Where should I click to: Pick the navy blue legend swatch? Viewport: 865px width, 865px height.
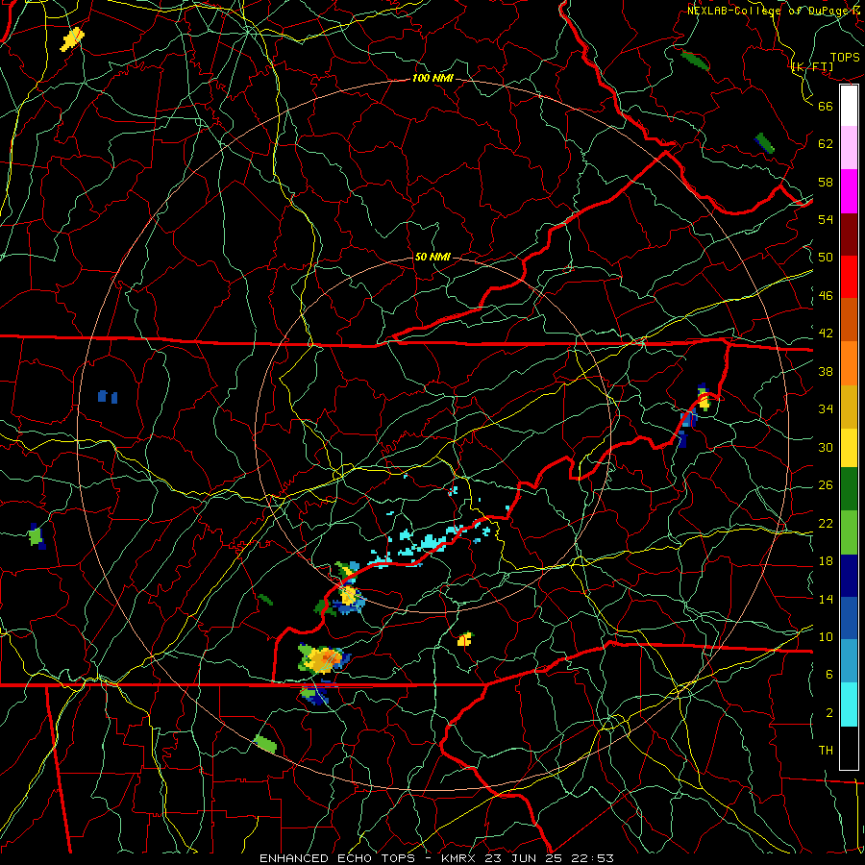(849, 576)
